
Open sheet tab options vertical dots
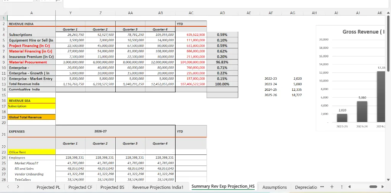tap(342, 187)
